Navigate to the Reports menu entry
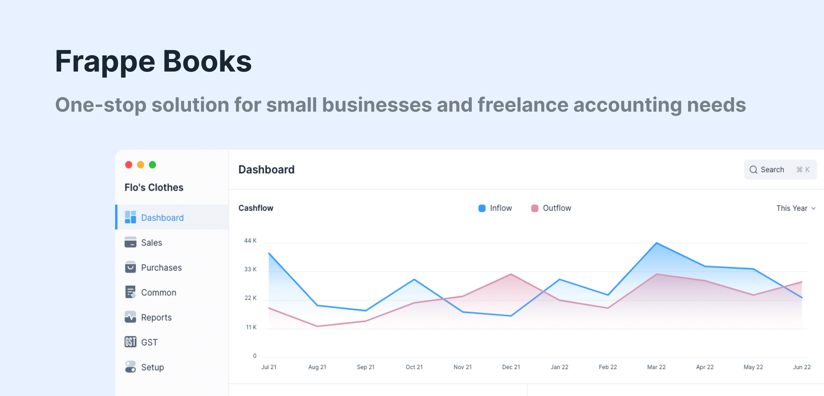Screen dimensions: 824x396 tap(156, 317)
